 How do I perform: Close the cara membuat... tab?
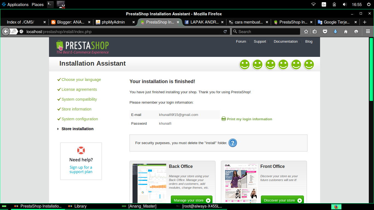pyautogui.click(x=267, y=22)
